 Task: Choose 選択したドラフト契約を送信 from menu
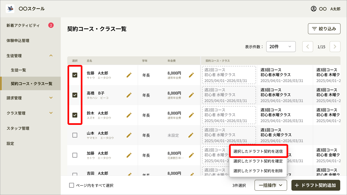[258, 151]
